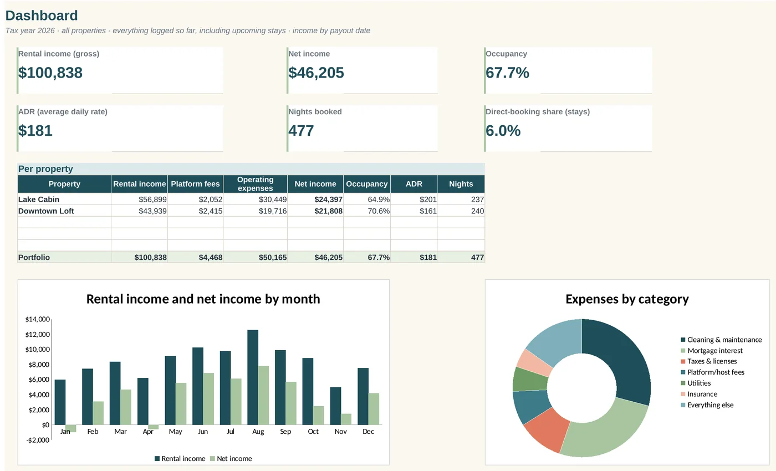Click the Occupancy card value 67.7%

tap(507, 73)
